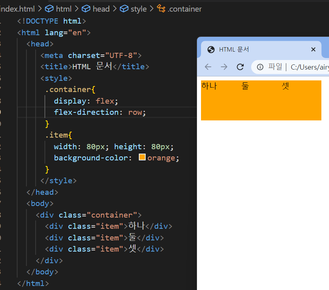The width and height of the screenshot is (329, 290).
Task: Click the index.html breadcrumb segment
Action: [17, 9]
